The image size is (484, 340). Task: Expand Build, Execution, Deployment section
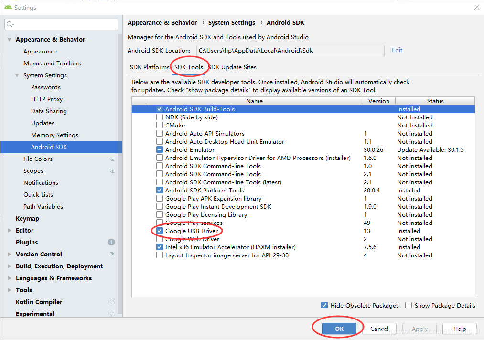coord(9,266)
